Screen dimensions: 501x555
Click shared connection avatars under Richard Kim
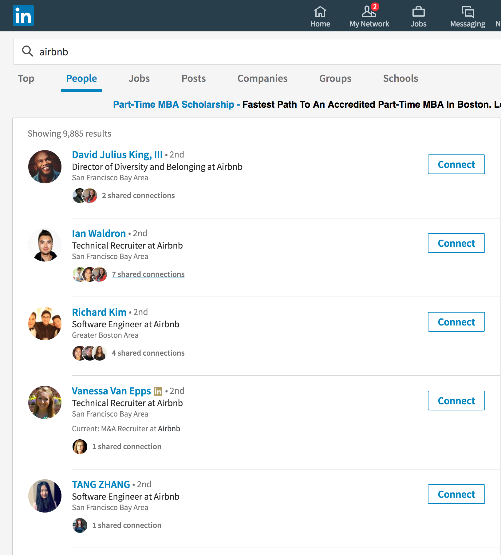(90, 353)
